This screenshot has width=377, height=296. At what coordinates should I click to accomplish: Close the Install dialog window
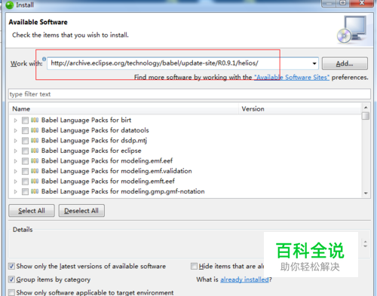(362, 3)
